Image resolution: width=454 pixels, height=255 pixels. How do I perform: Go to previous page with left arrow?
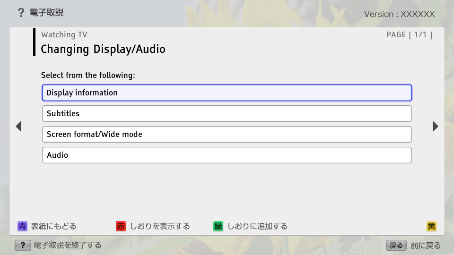pos(18,126)
